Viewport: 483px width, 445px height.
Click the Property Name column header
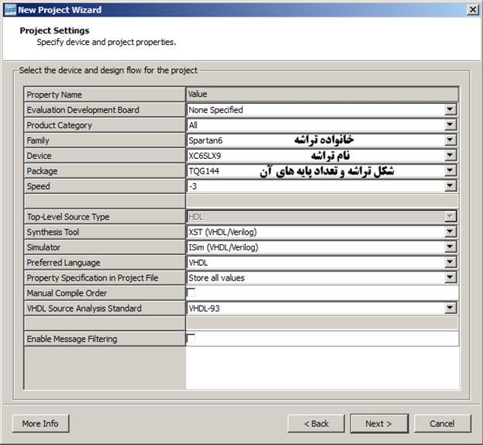tap(105, 95)
